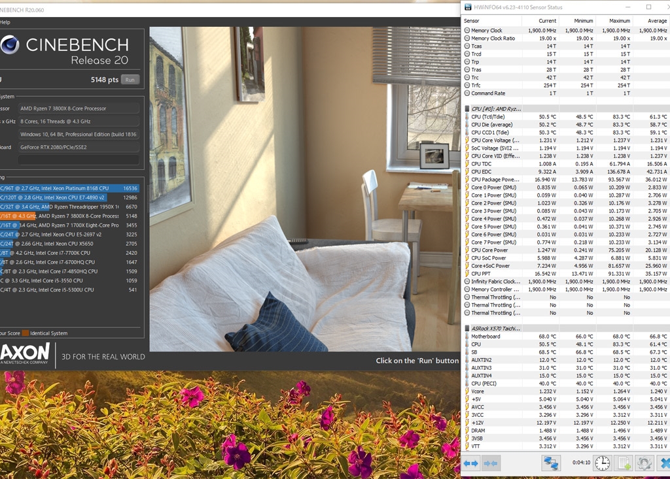Click the thermometer icon for CPU (Tctl/Tdie)
The image size is (670, 479).
coord(467,116)
